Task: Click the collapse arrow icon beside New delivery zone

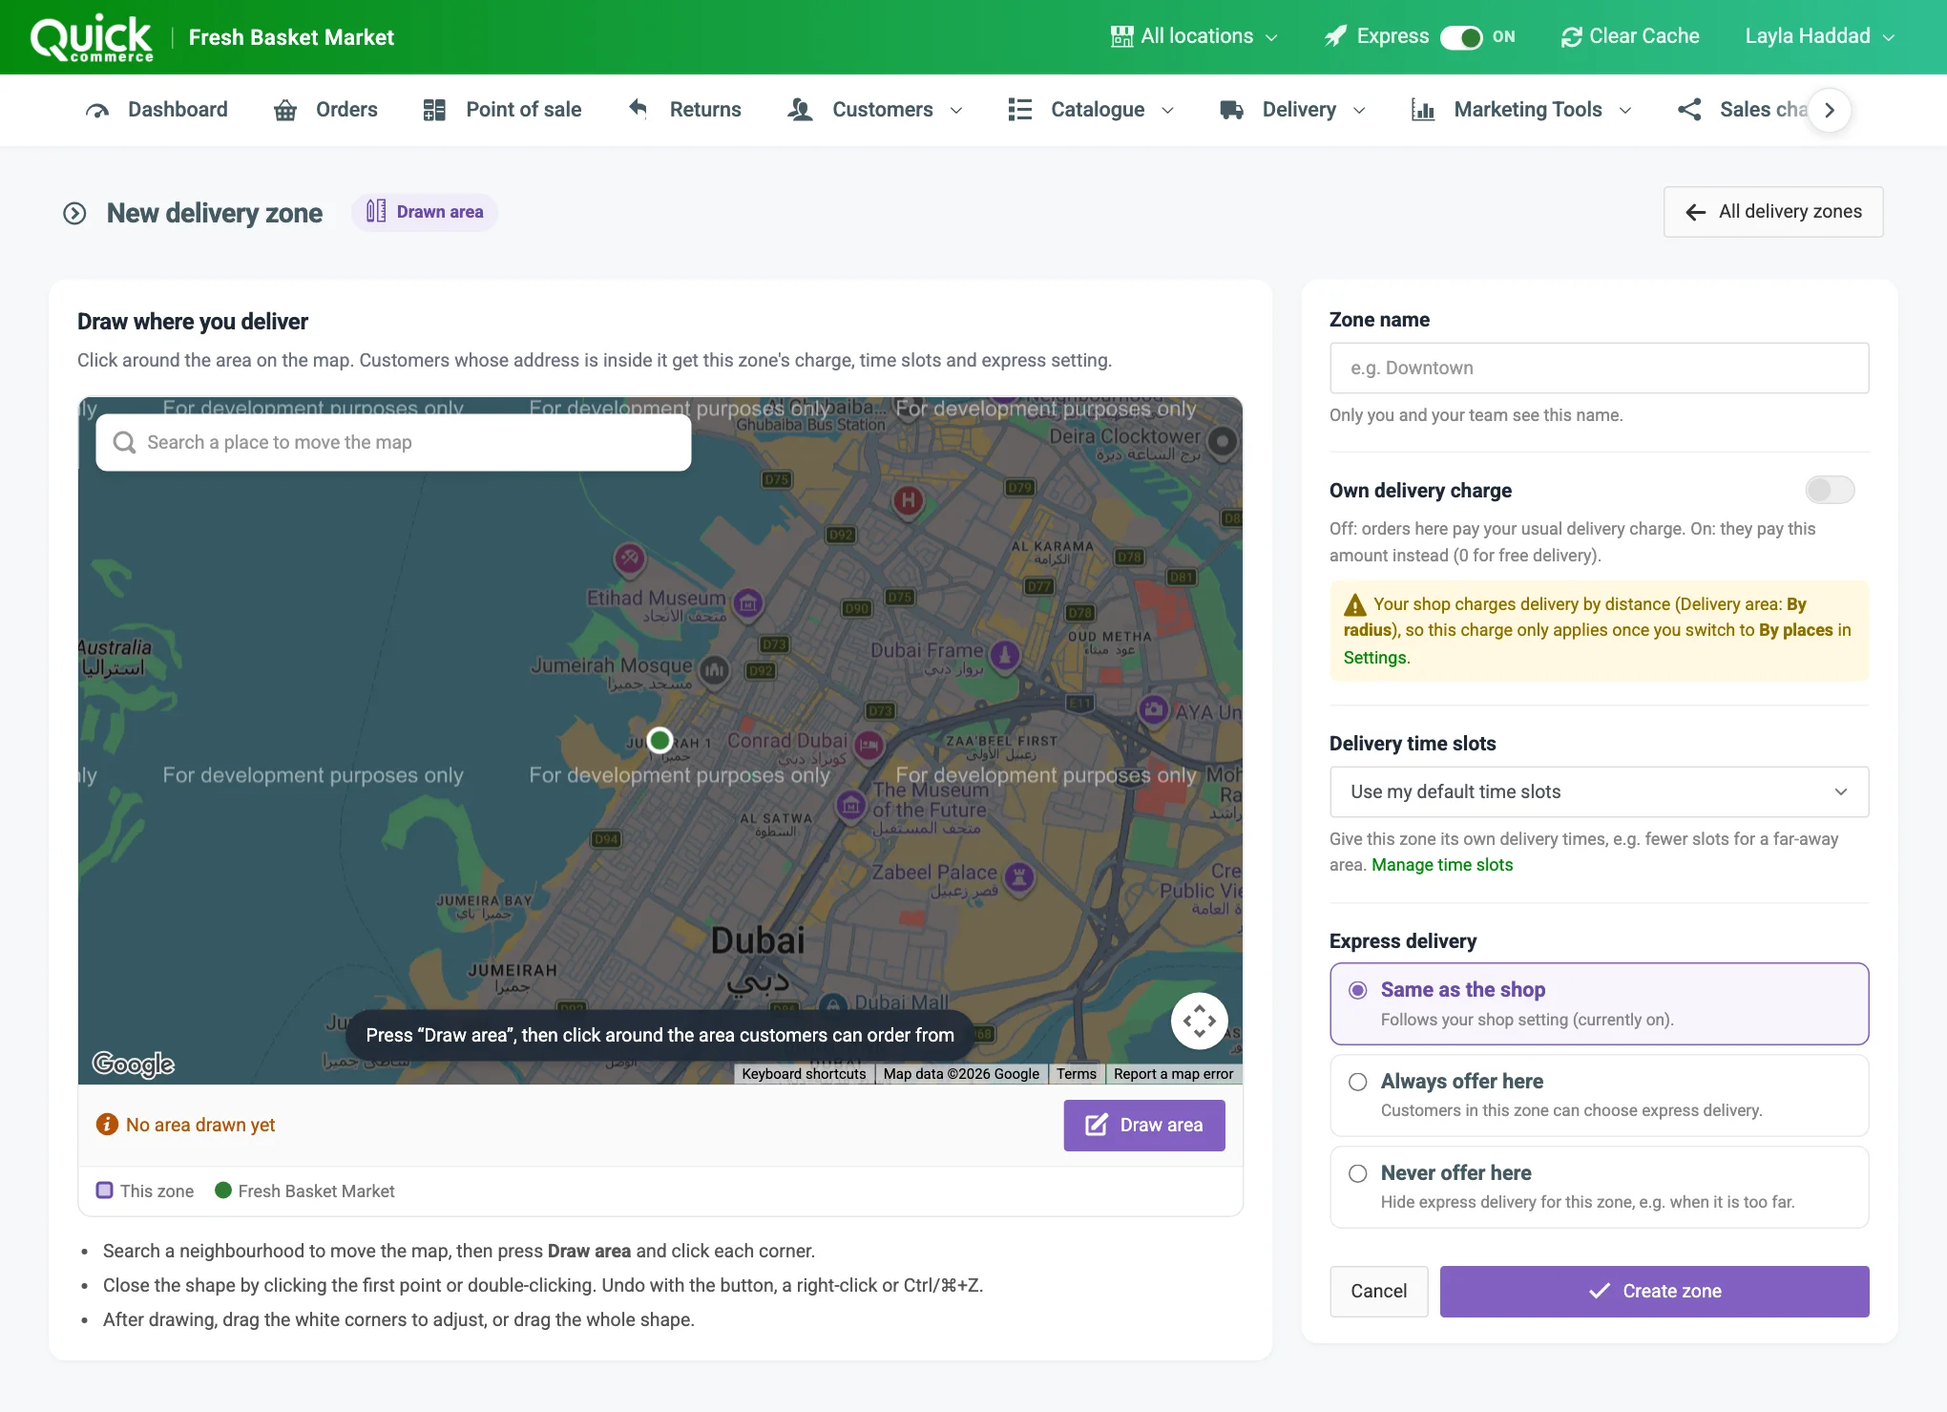Action: 74,213
